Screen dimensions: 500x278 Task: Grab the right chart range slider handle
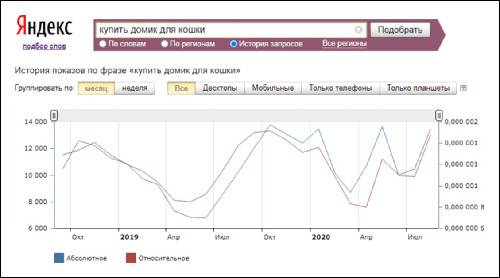coord(438,115)
